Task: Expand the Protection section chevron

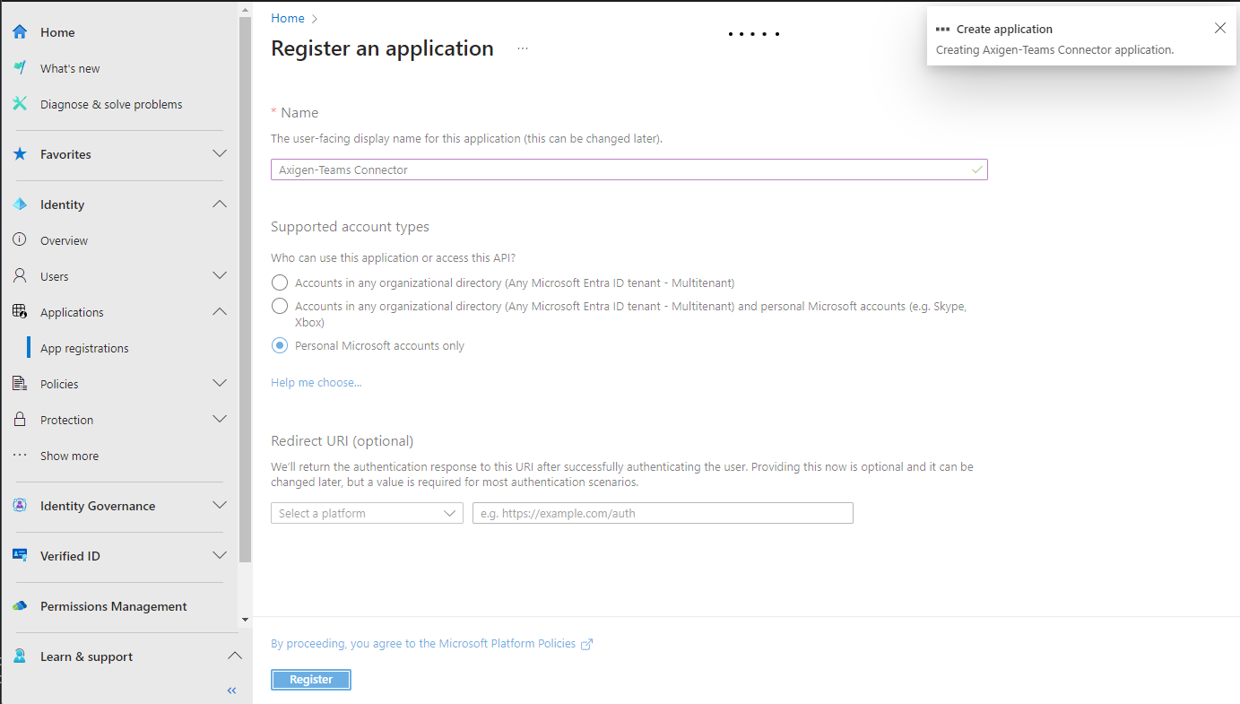Action: [x=220, y=420]
